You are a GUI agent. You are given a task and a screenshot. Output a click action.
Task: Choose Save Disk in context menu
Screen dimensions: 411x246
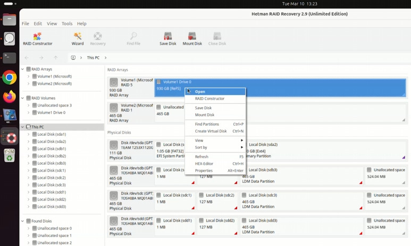click(215, 108)
